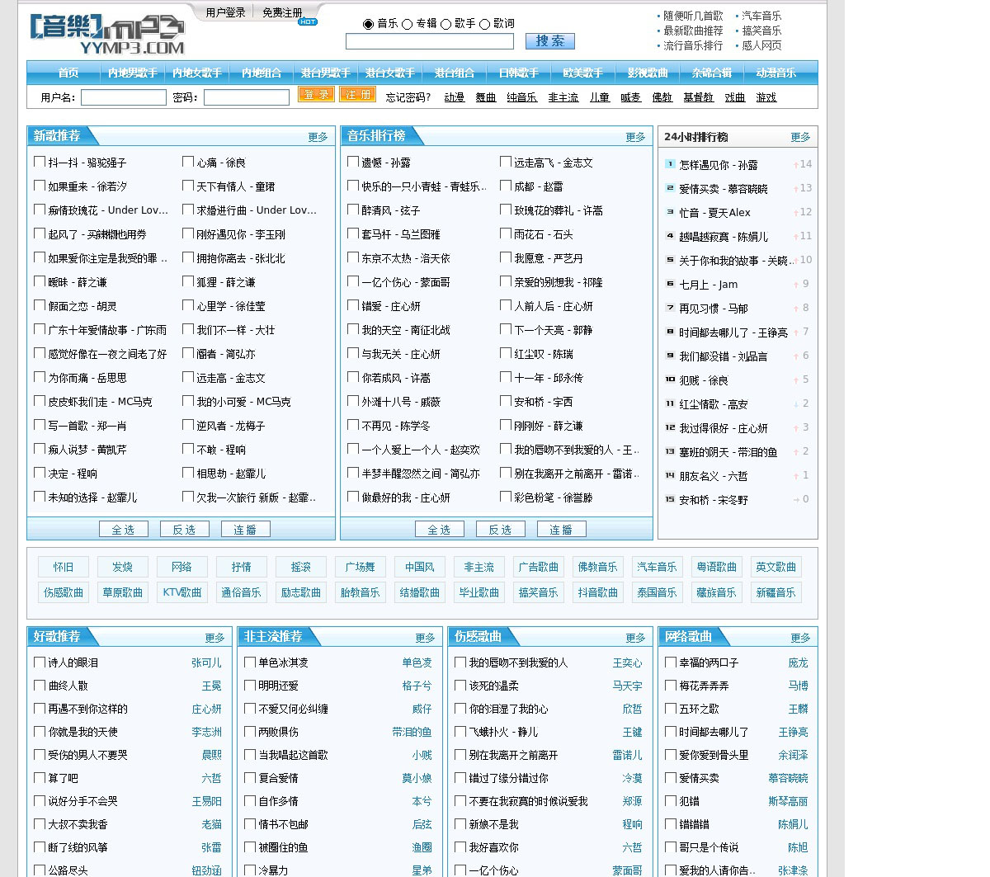Click the YYMP3.COM site logo
Image resolution: width=990 pixels, height=877 pixels.
[107, 35]
